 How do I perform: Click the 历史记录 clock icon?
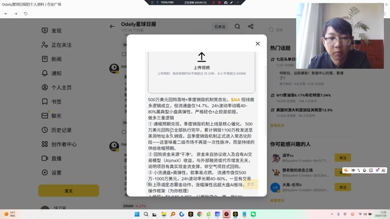[44, 130]
